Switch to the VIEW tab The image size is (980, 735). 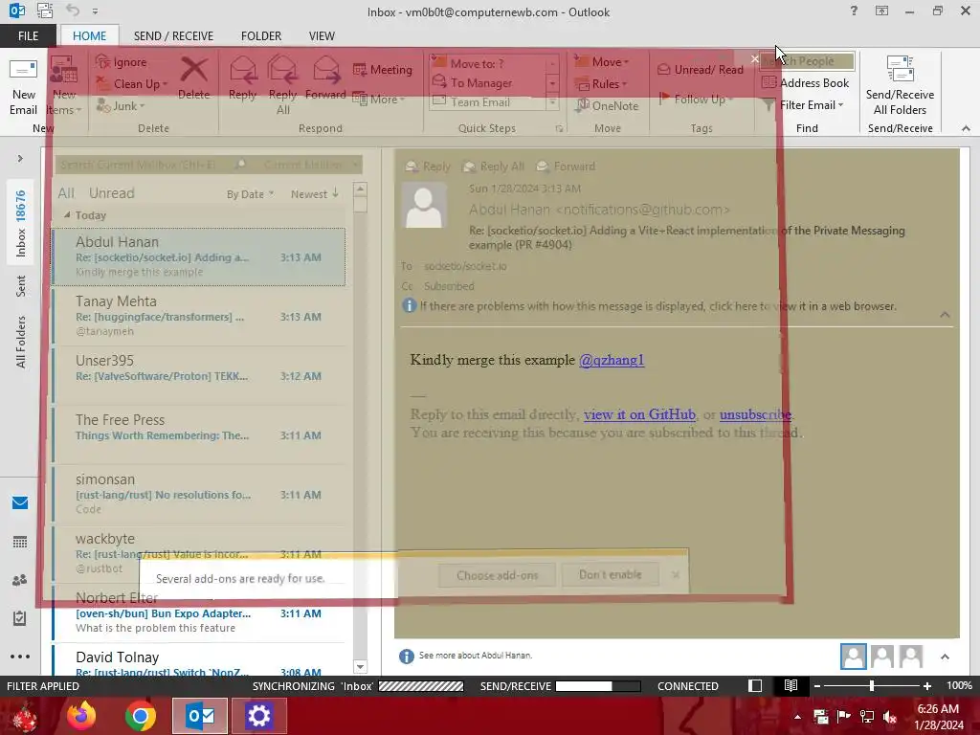(322, 35)
